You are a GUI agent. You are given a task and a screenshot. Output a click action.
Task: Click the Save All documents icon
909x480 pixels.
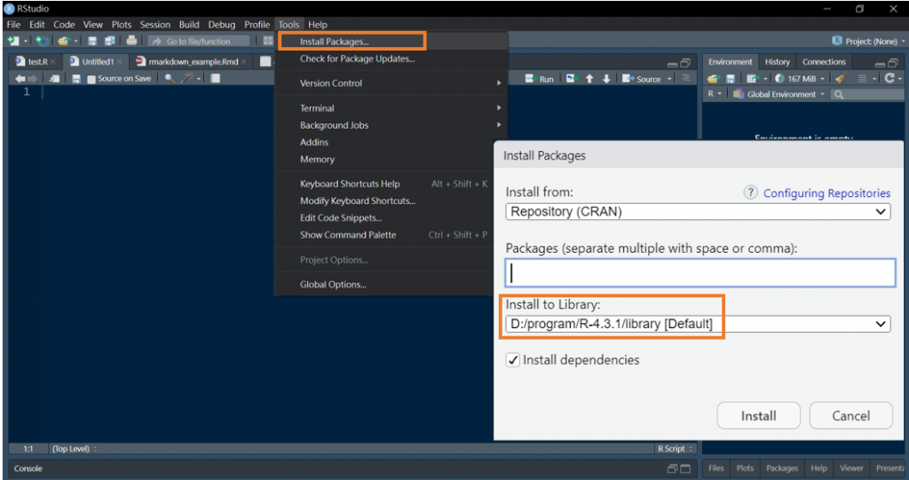tap(109, 41)
